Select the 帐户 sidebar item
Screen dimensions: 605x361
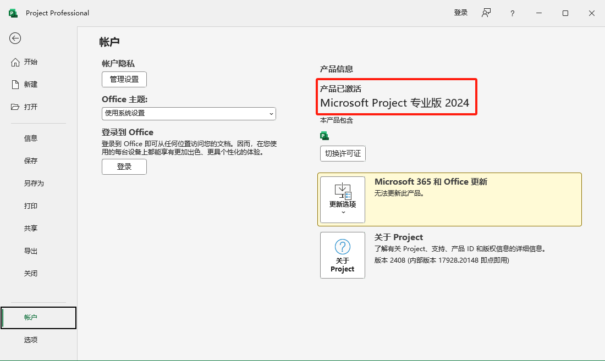click(38, 318)
